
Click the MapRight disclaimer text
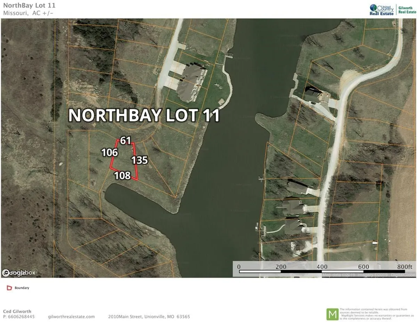[375, 314]
